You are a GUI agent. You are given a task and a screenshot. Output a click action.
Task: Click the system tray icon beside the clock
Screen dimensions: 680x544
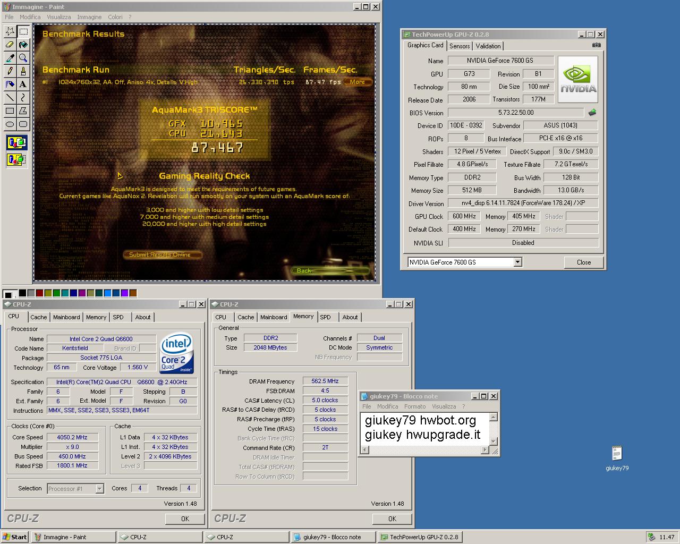pyautogui.click(x=651, y=537)
